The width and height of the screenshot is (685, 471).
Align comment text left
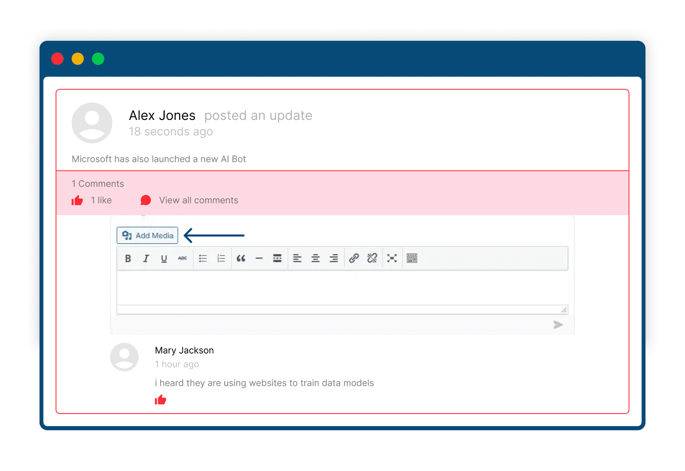click(x=297, y=258)
